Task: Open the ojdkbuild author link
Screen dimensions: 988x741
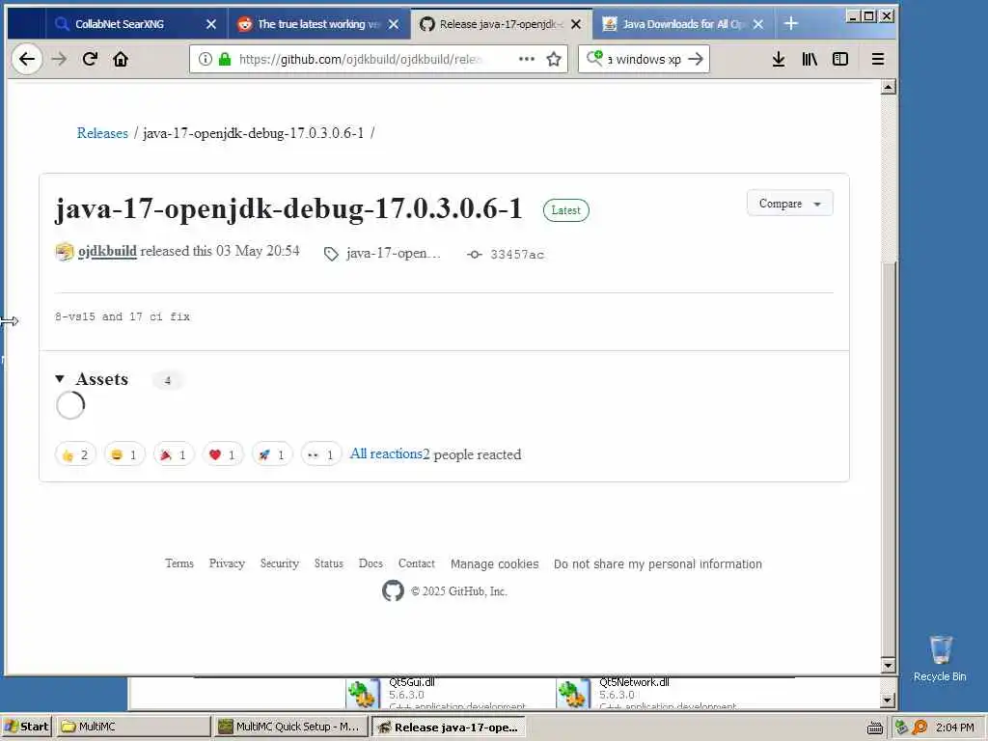Action: coord(107,251)
